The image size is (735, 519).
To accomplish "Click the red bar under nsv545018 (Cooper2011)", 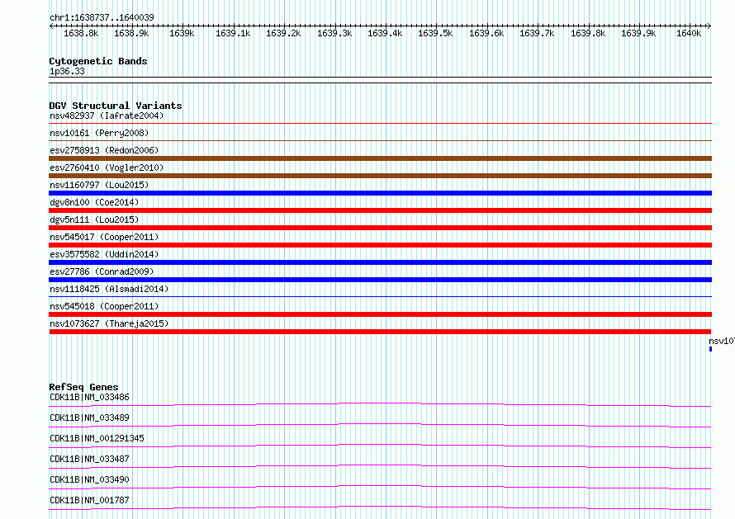I will pyautogui.click(x=380, y=314).
